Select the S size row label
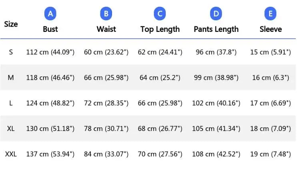Viewport: 297px width, 170px height. tap(11, 52)
